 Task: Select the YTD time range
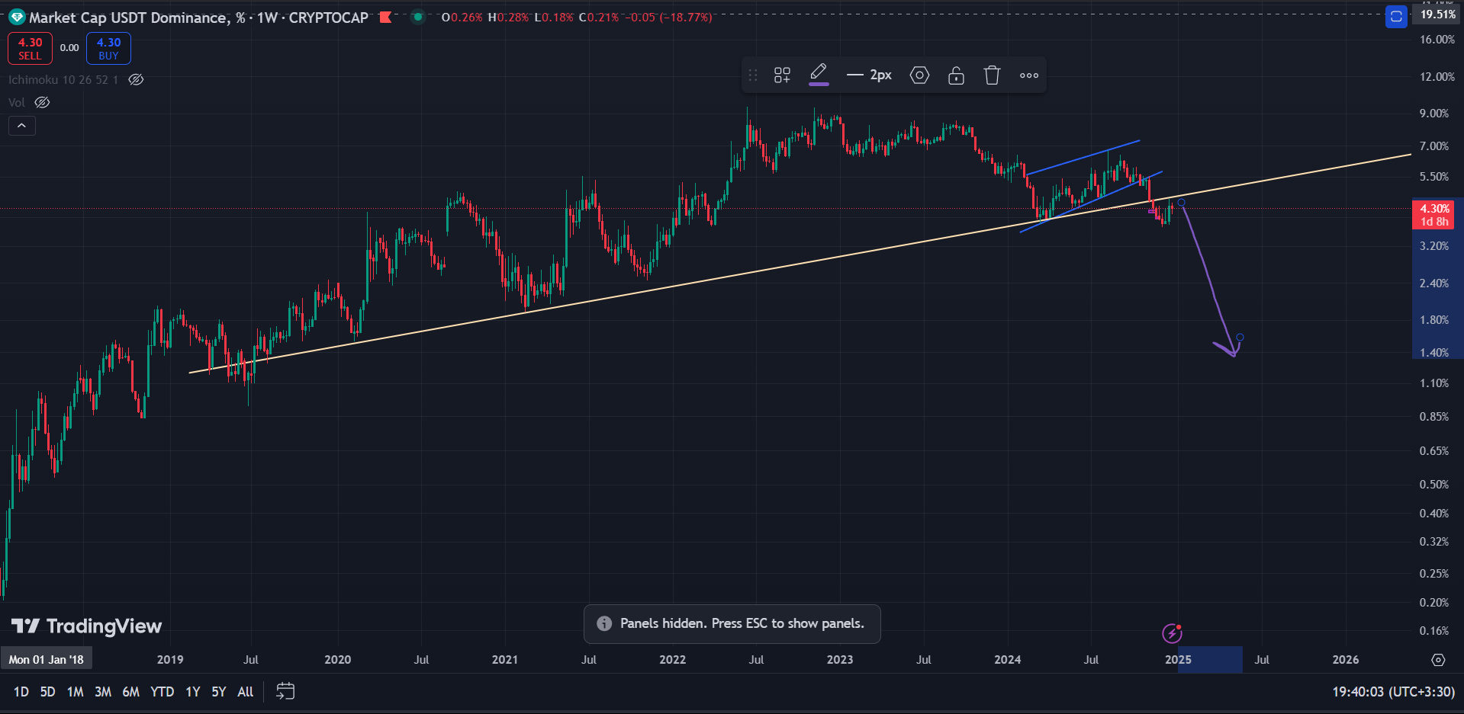(x=162, y=692)
